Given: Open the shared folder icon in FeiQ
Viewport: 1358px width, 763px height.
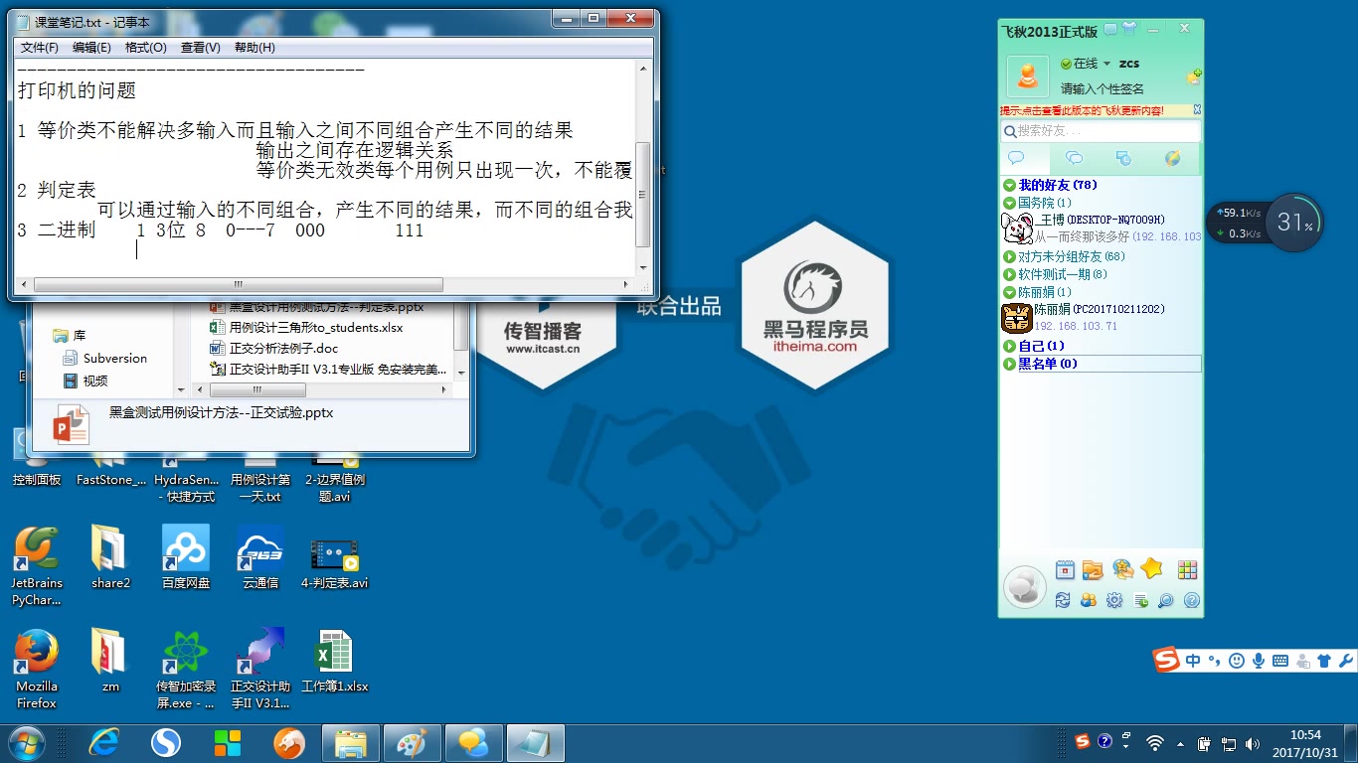Looking at the screenshot, I should click(1094, 569).
